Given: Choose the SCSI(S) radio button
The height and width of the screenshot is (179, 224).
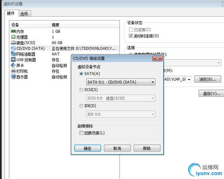Looking at the screenshot, I should [81, 90].
